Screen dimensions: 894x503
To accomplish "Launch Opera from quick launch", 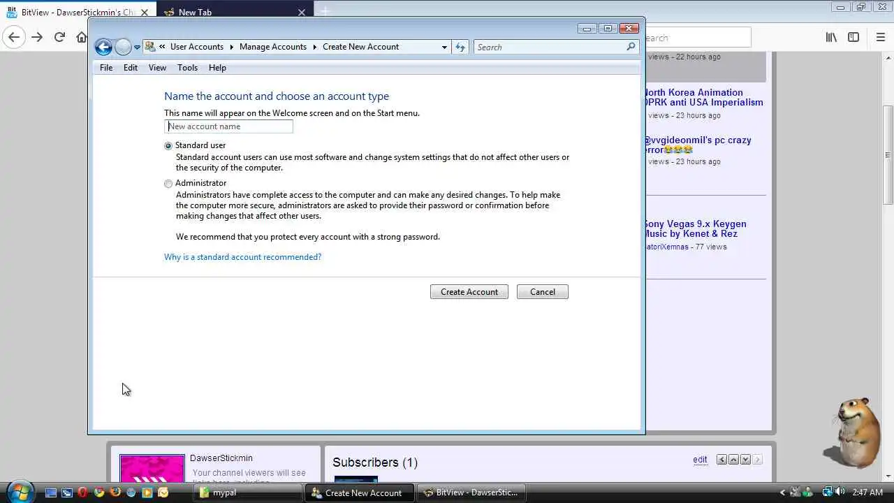I will coord(83,493).
